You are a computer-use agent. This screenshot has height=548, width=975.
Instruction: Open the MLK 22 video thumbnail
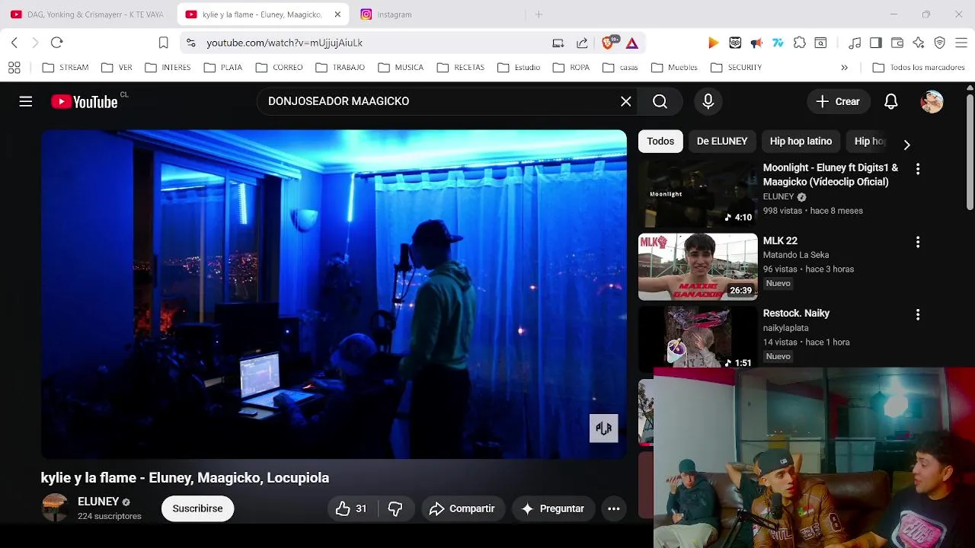click(x=698, y=266)
